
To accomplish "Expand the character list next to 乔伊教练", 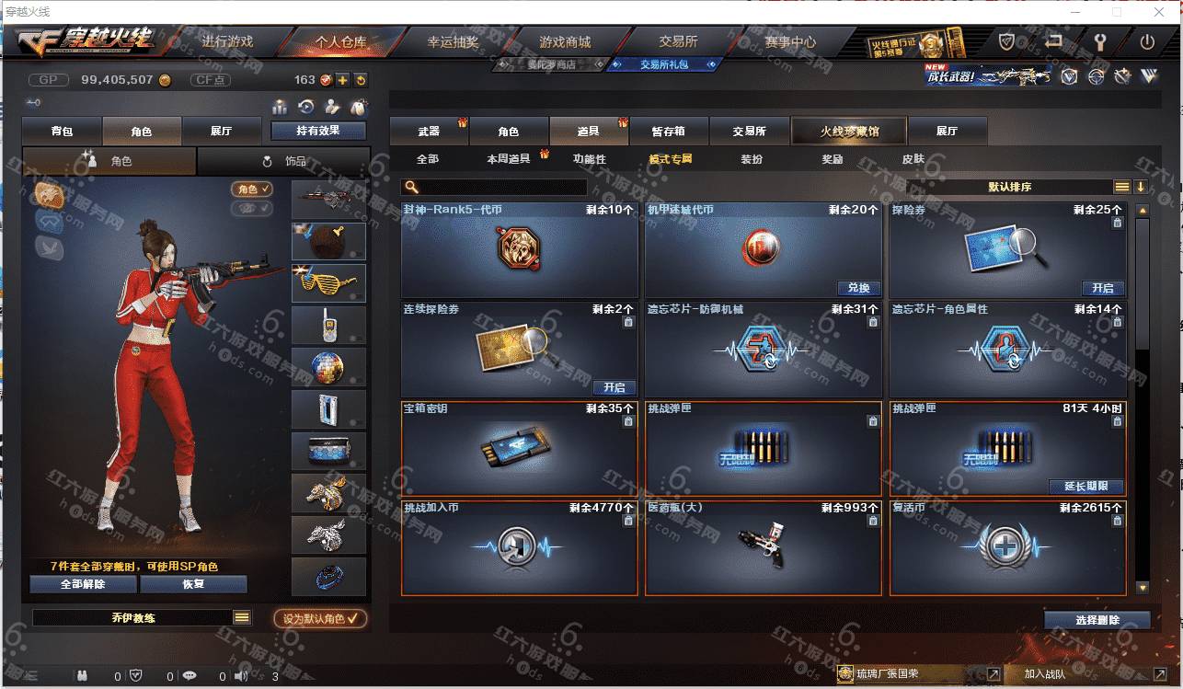I will pos(242,618).
